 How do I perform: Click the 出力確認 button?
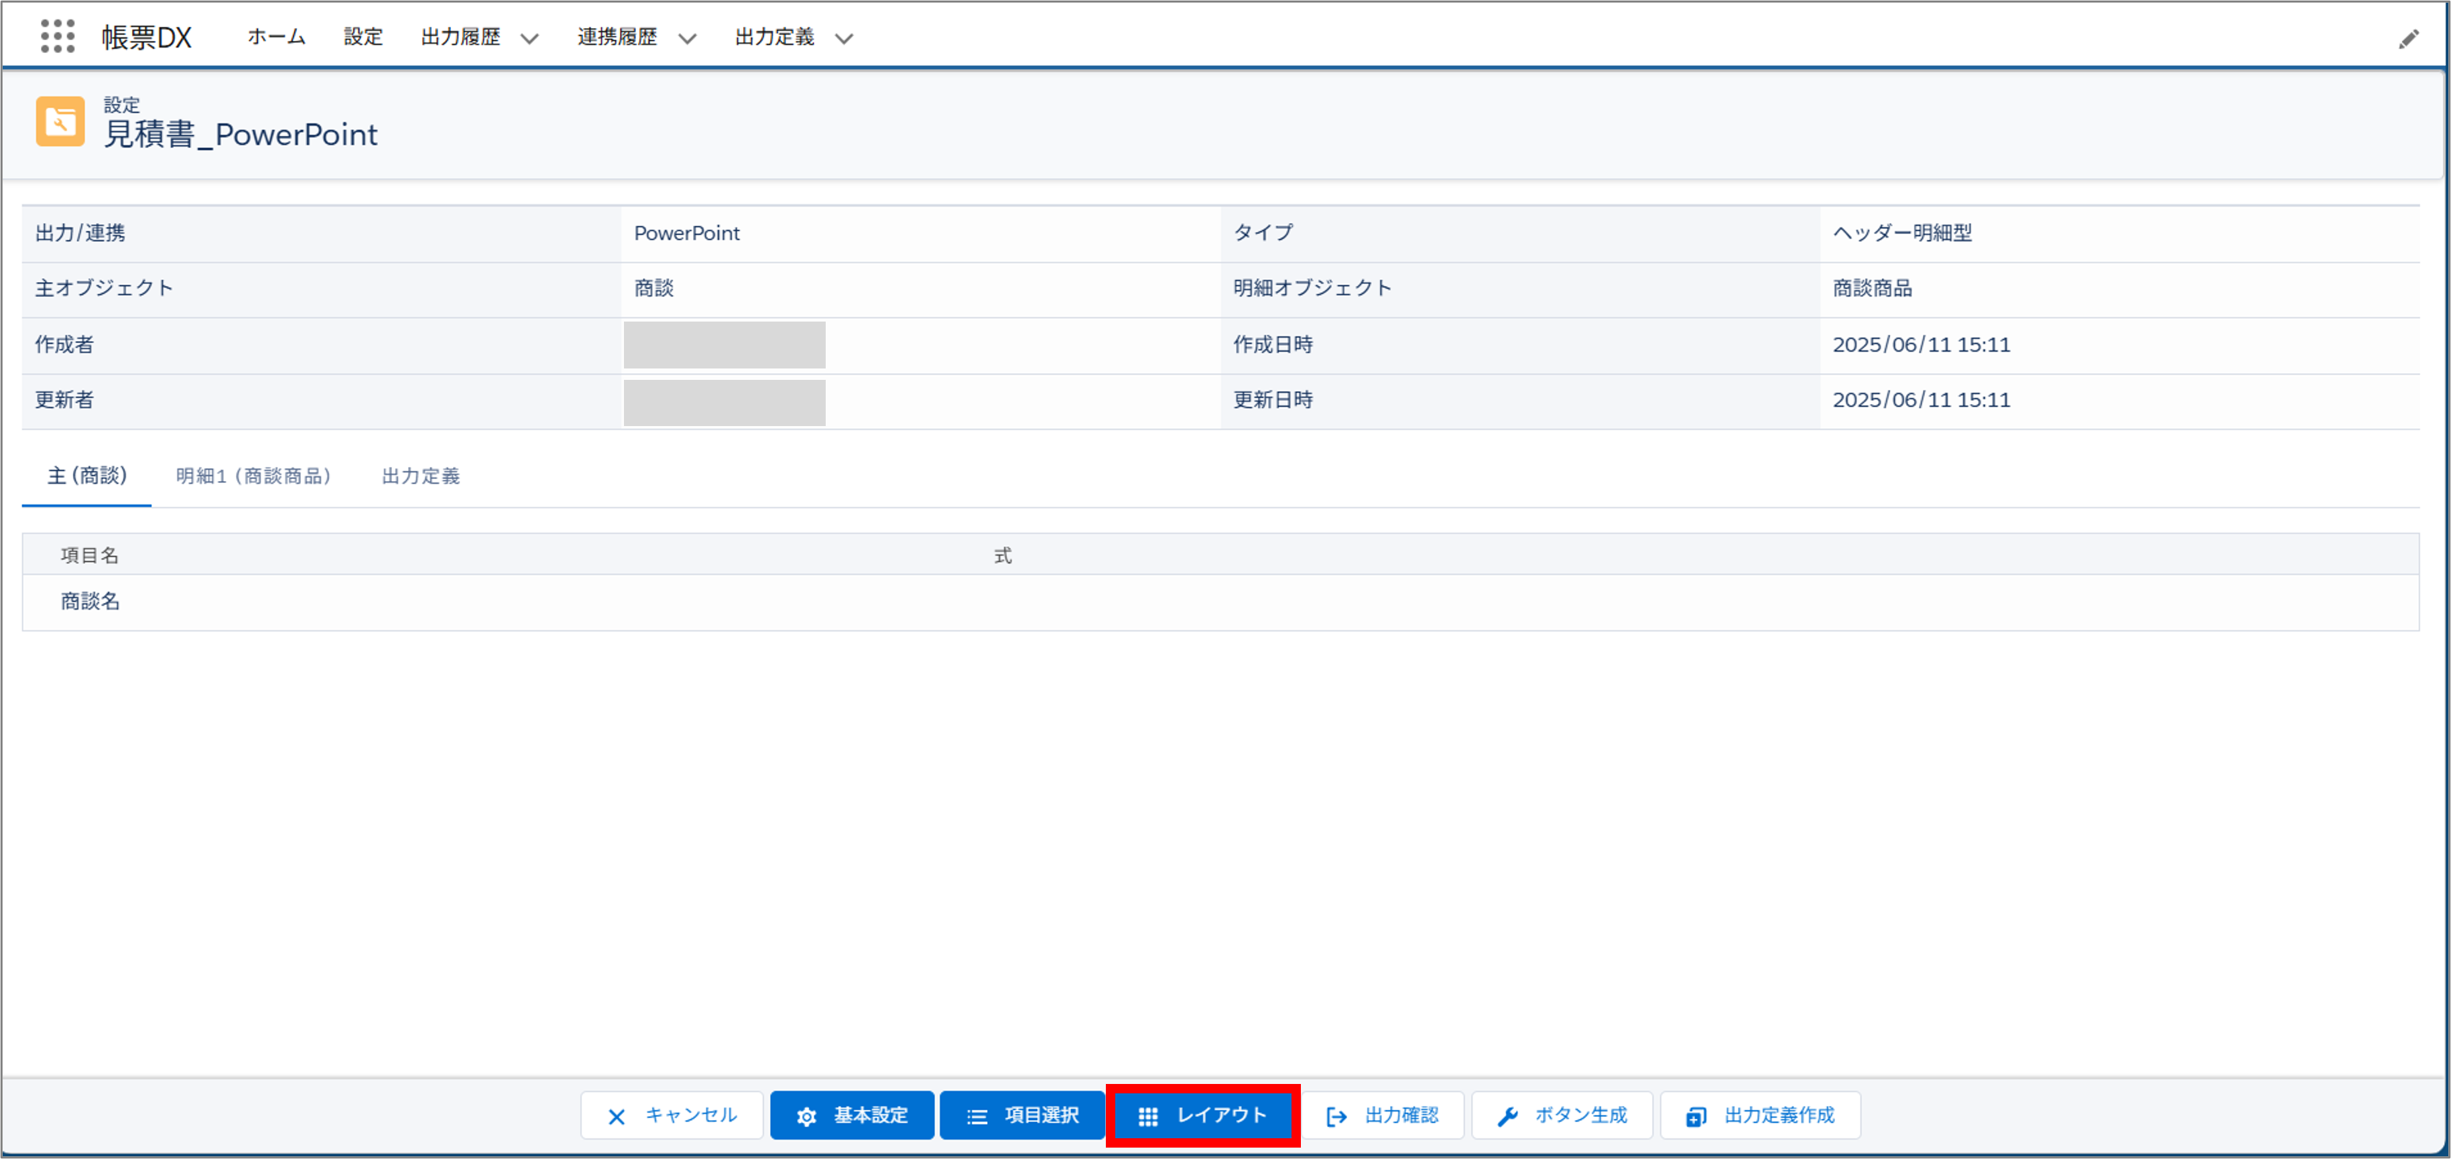coord(1383,1115)
